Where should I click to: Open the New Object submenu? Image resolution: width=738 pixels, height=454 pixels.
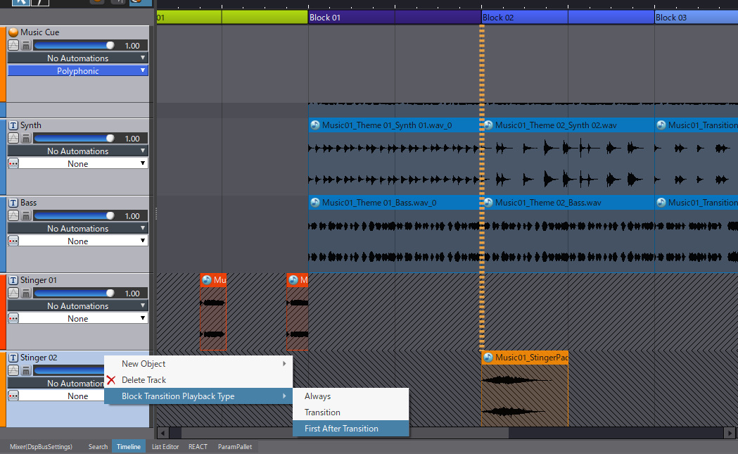198,364
